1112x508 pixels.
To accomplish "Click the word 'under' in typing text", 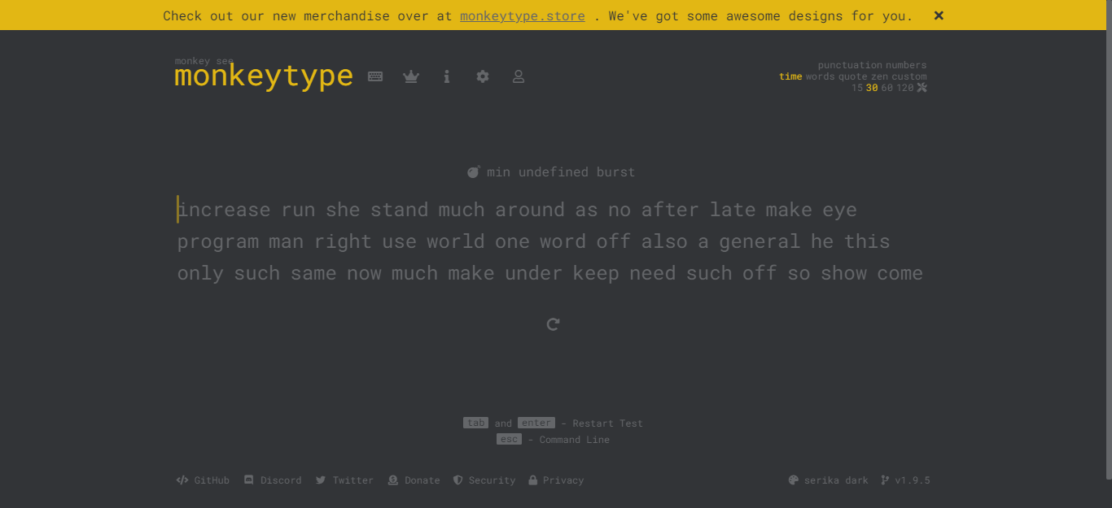I will (533, 273).
